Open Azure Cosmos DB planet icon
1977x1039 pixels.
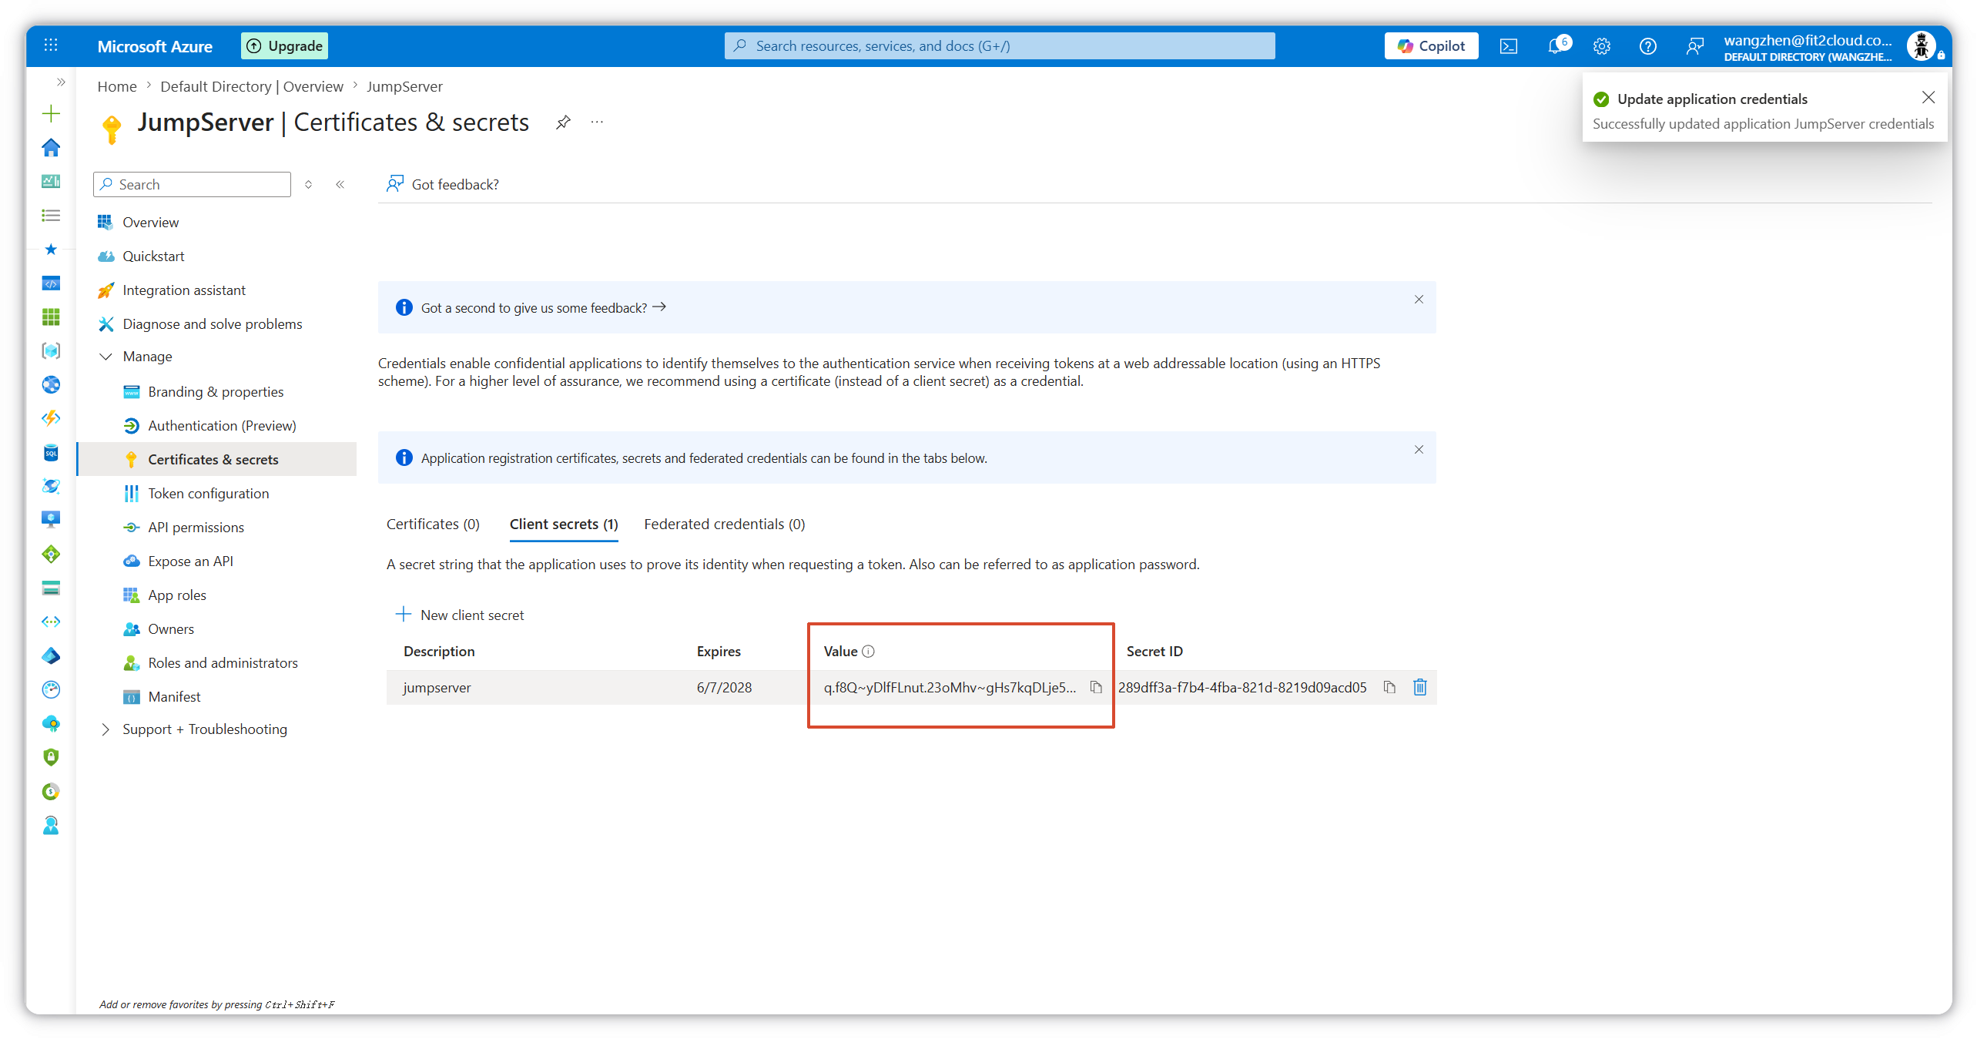pos(51,486)
